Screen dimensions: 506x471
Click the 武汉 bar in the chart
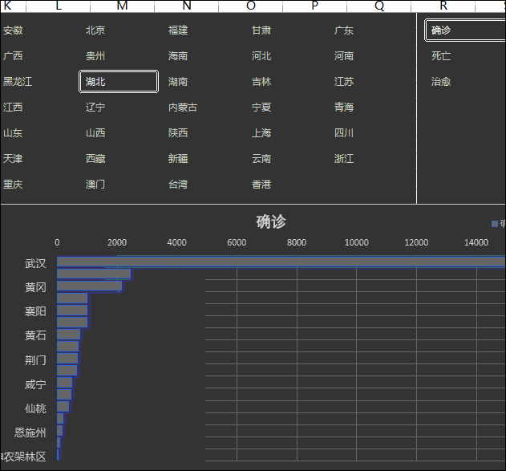[x=281, y=262]
